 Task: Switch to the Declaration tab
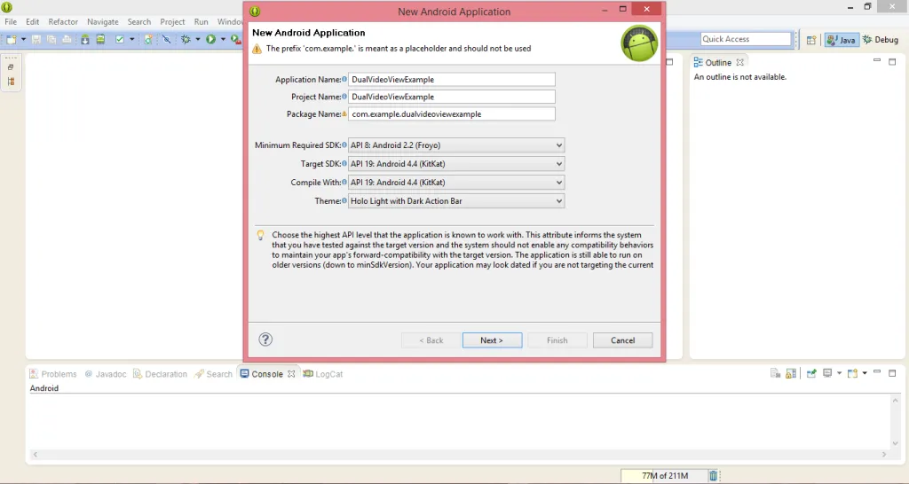160,374
